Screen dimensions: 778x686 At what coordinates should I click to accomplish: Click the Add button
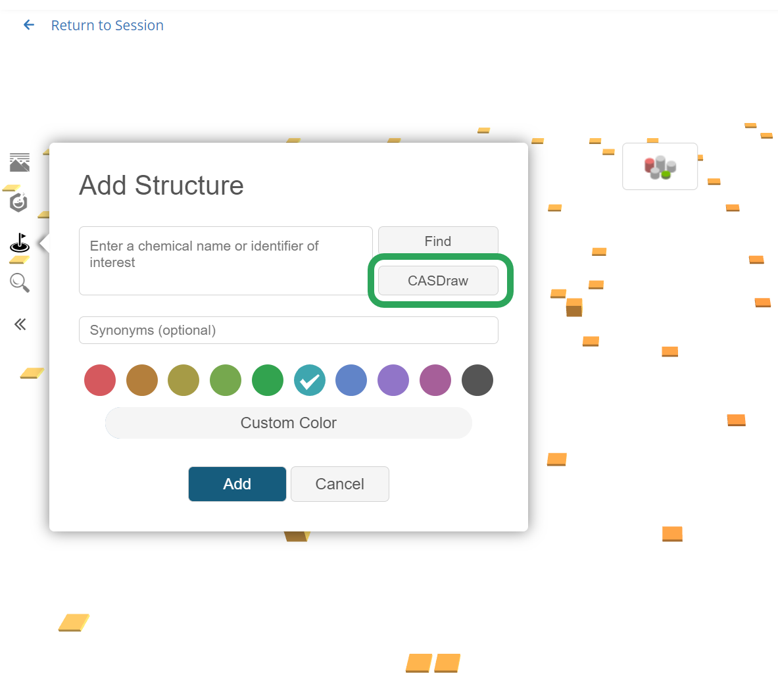coord(237,484)
